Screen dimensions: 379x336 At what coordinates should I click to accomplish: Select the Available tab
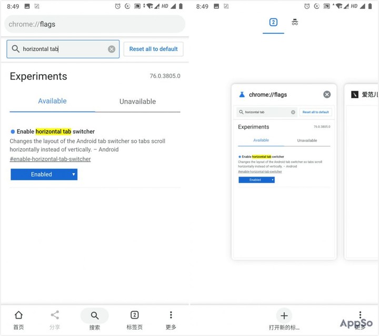[52, 101]
